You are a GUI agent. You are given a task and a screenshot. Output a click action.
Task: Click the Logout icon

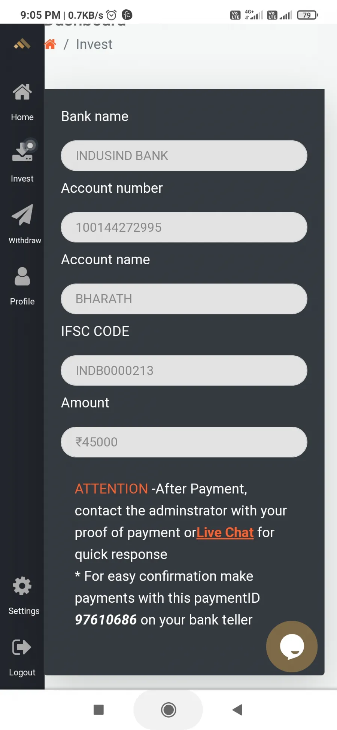(22, 647)
